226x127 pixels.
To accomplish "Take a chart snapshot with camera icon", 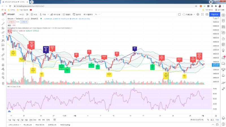I will click(x=207, y=14).
